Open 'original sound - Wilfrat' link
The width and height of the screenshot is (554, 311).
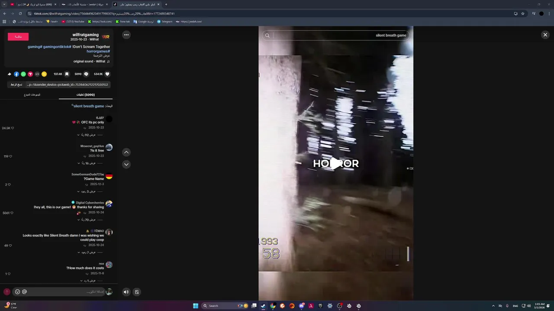91,61
